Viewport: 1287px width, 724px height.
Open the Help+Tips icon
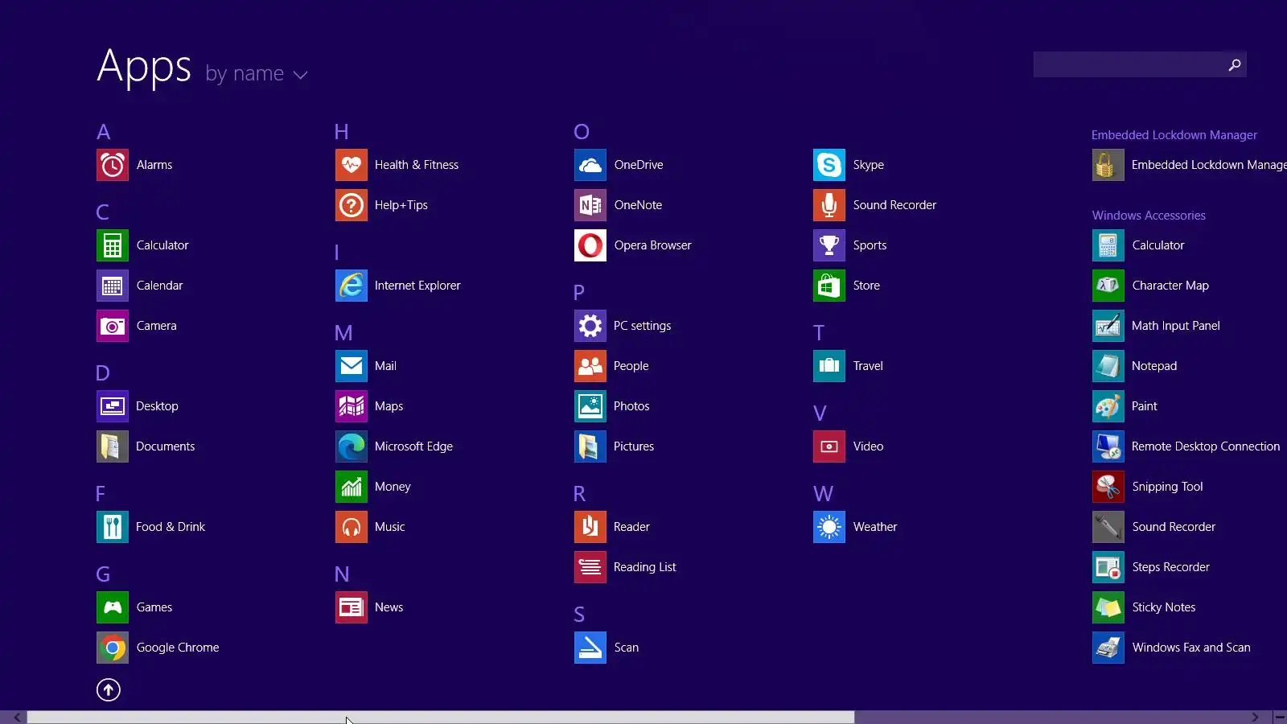(x=352, y=205)
